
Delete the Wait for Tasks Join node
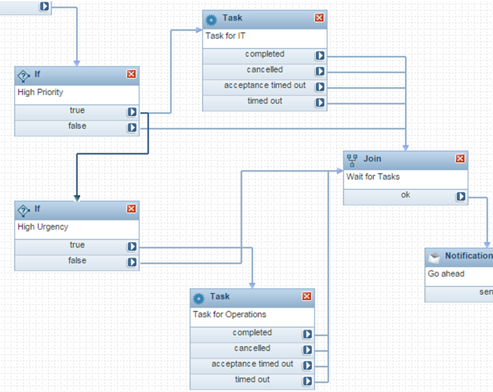(460, 159)
